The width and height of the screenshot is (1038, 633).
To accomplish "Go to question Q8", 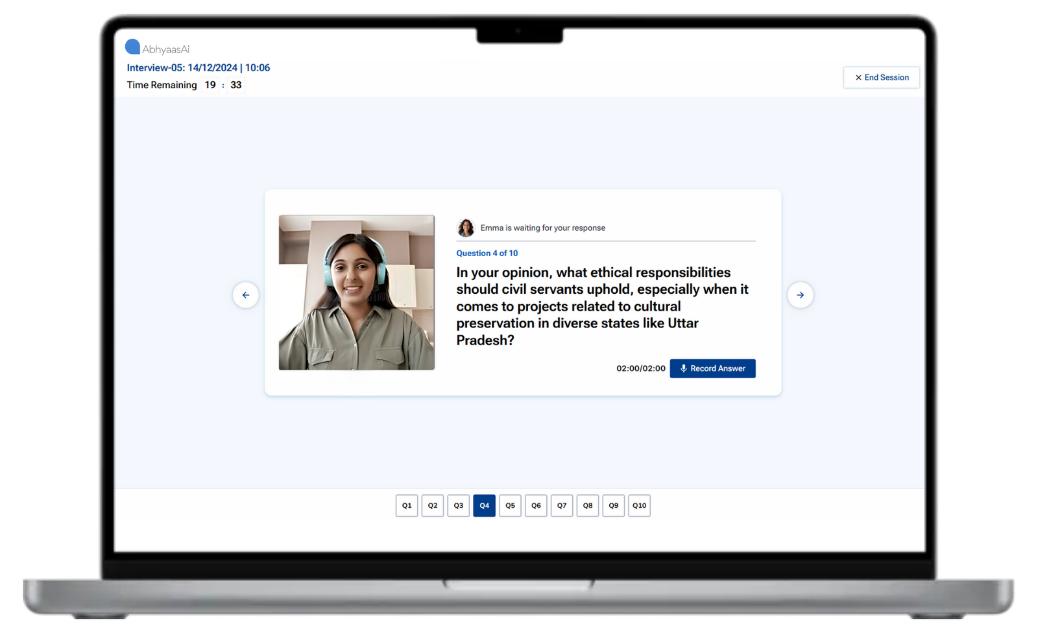I will tap(588, 505).
